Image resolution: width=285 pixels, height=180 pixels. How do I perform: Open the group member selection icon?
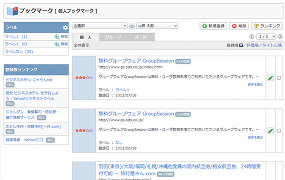pos(132,26)
